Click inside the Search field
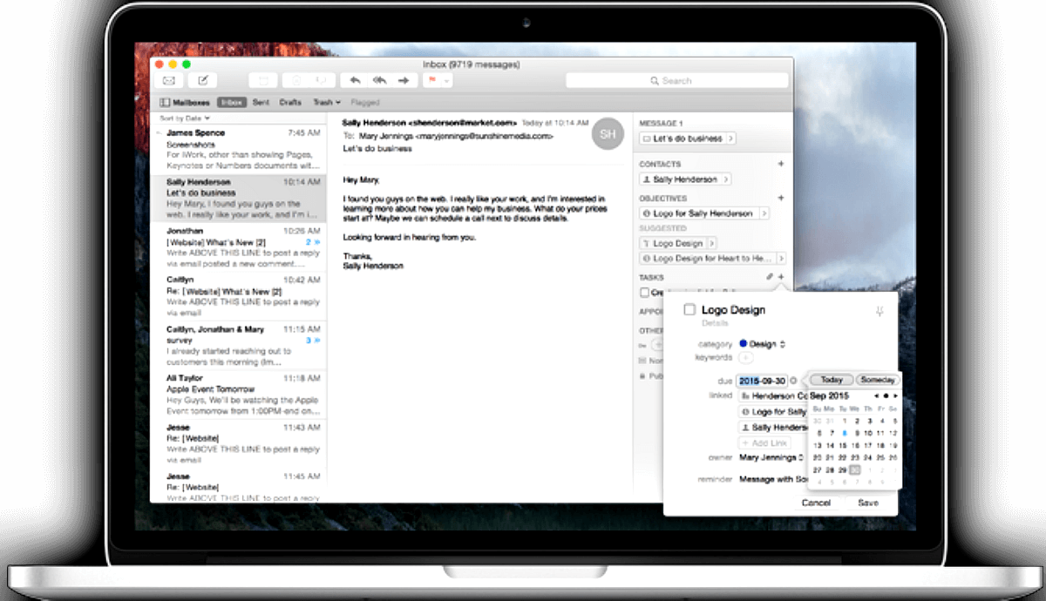1046x601 pixels. pyautogui.click(x=680, y=80)
